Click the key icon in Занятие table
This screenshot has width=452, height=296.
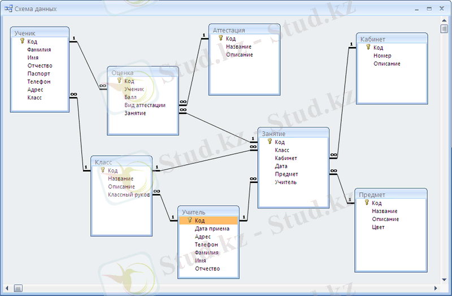[x=270, y=142]
